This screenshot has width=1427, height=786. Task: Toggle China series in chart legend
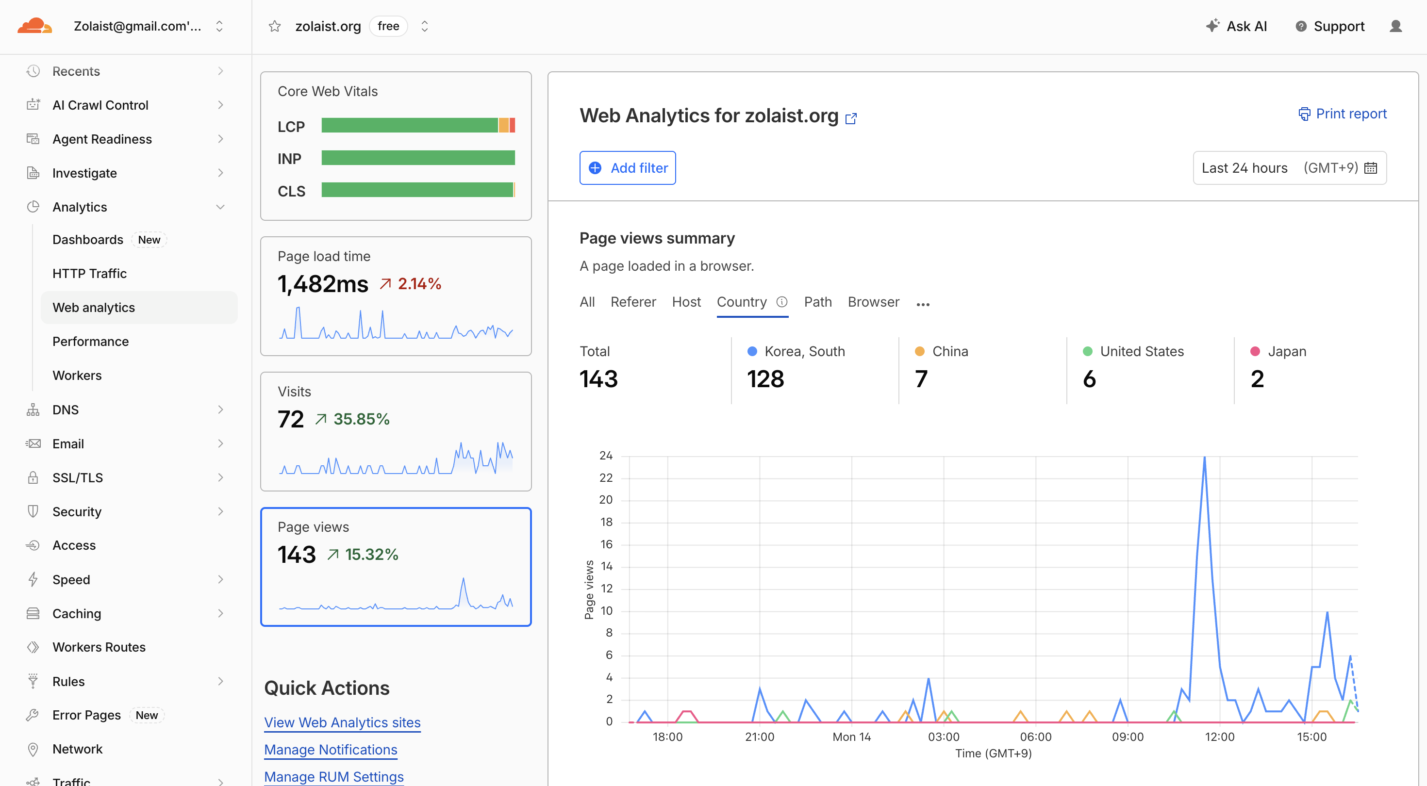(941, 351)
